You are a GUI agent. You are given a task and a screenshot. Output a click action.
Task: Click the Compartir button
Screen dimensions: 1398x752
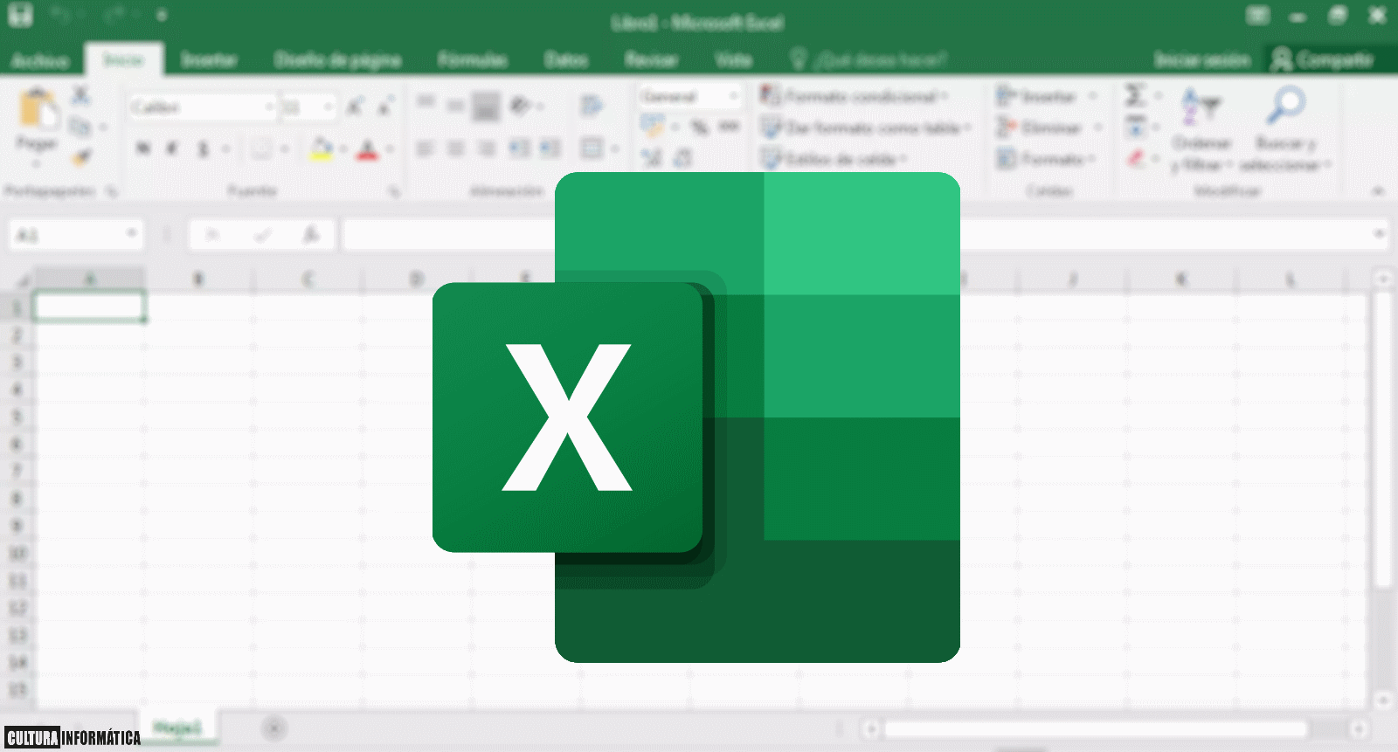point(1324,59)
